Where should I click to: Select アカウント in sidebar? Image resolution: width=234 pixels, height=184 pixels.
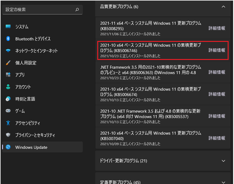click(x=42, y=87)
